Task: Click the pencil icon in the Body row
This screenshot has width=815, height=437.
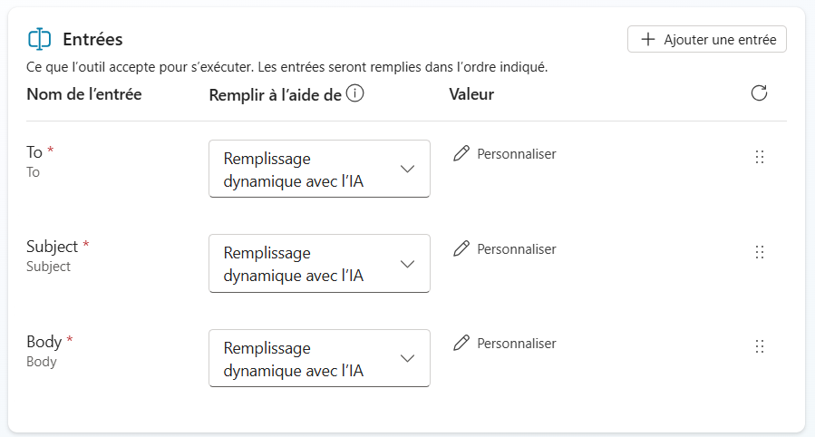Action: click(461, 344)
